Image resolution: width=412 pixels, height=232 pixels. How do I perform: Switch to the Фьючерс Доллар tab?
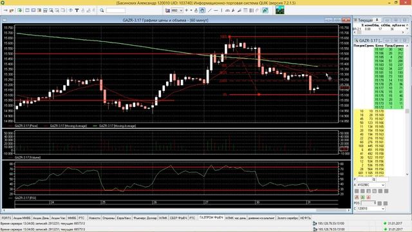145,218
